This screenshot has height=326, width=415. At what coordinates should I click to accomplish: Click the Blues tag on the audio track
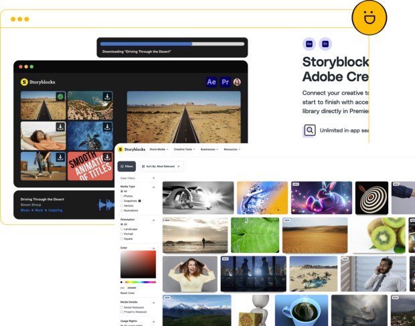pyautogui.click(x=25, y=210)
